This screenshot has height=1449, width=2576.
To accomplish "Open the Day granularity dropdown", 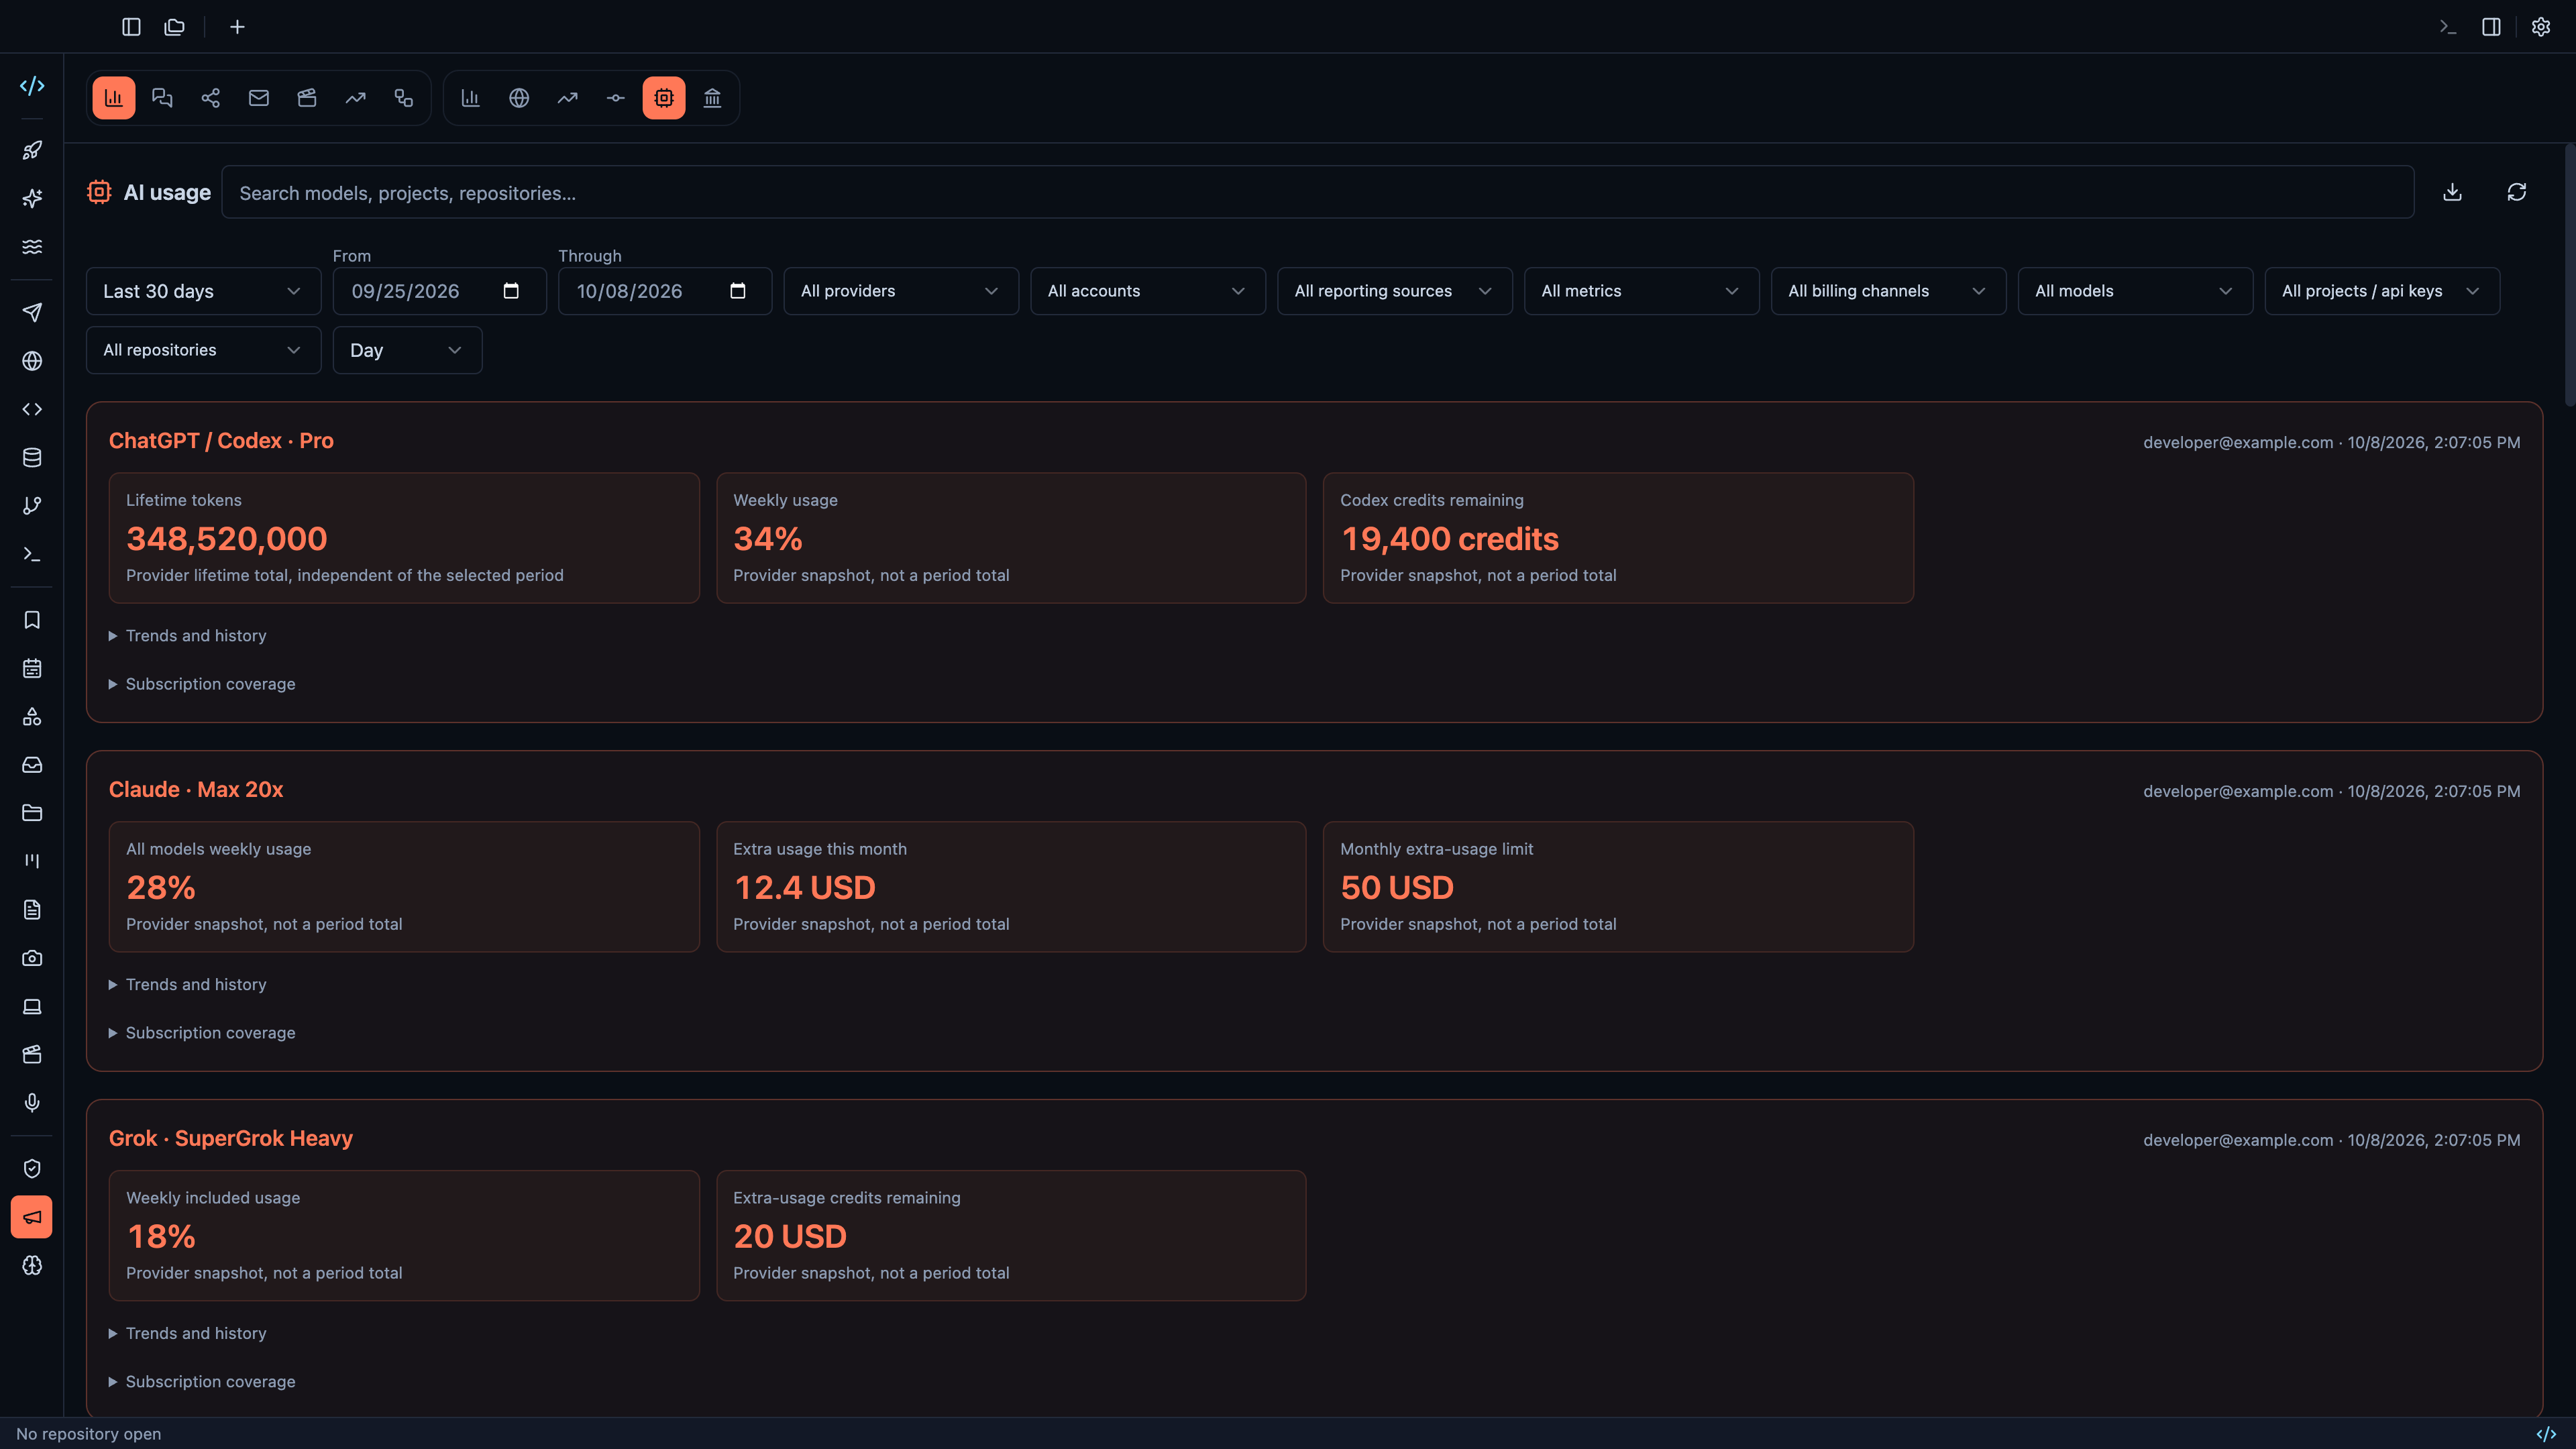I will pyautogui.click(x=407, y=350).
